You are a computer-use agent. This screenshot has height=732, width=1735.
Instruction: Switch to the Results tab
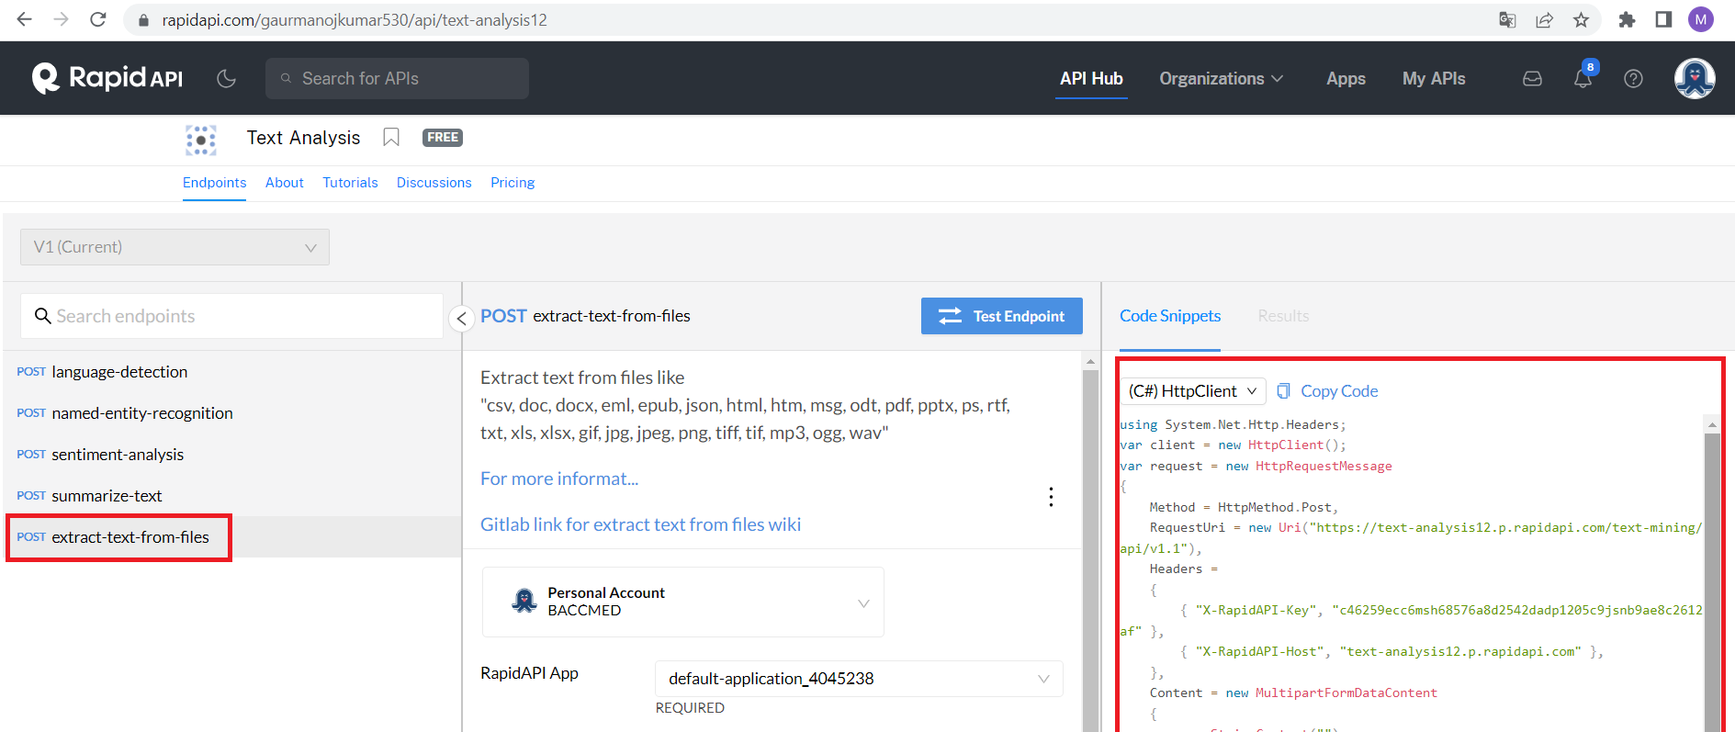click(1282, 316)
